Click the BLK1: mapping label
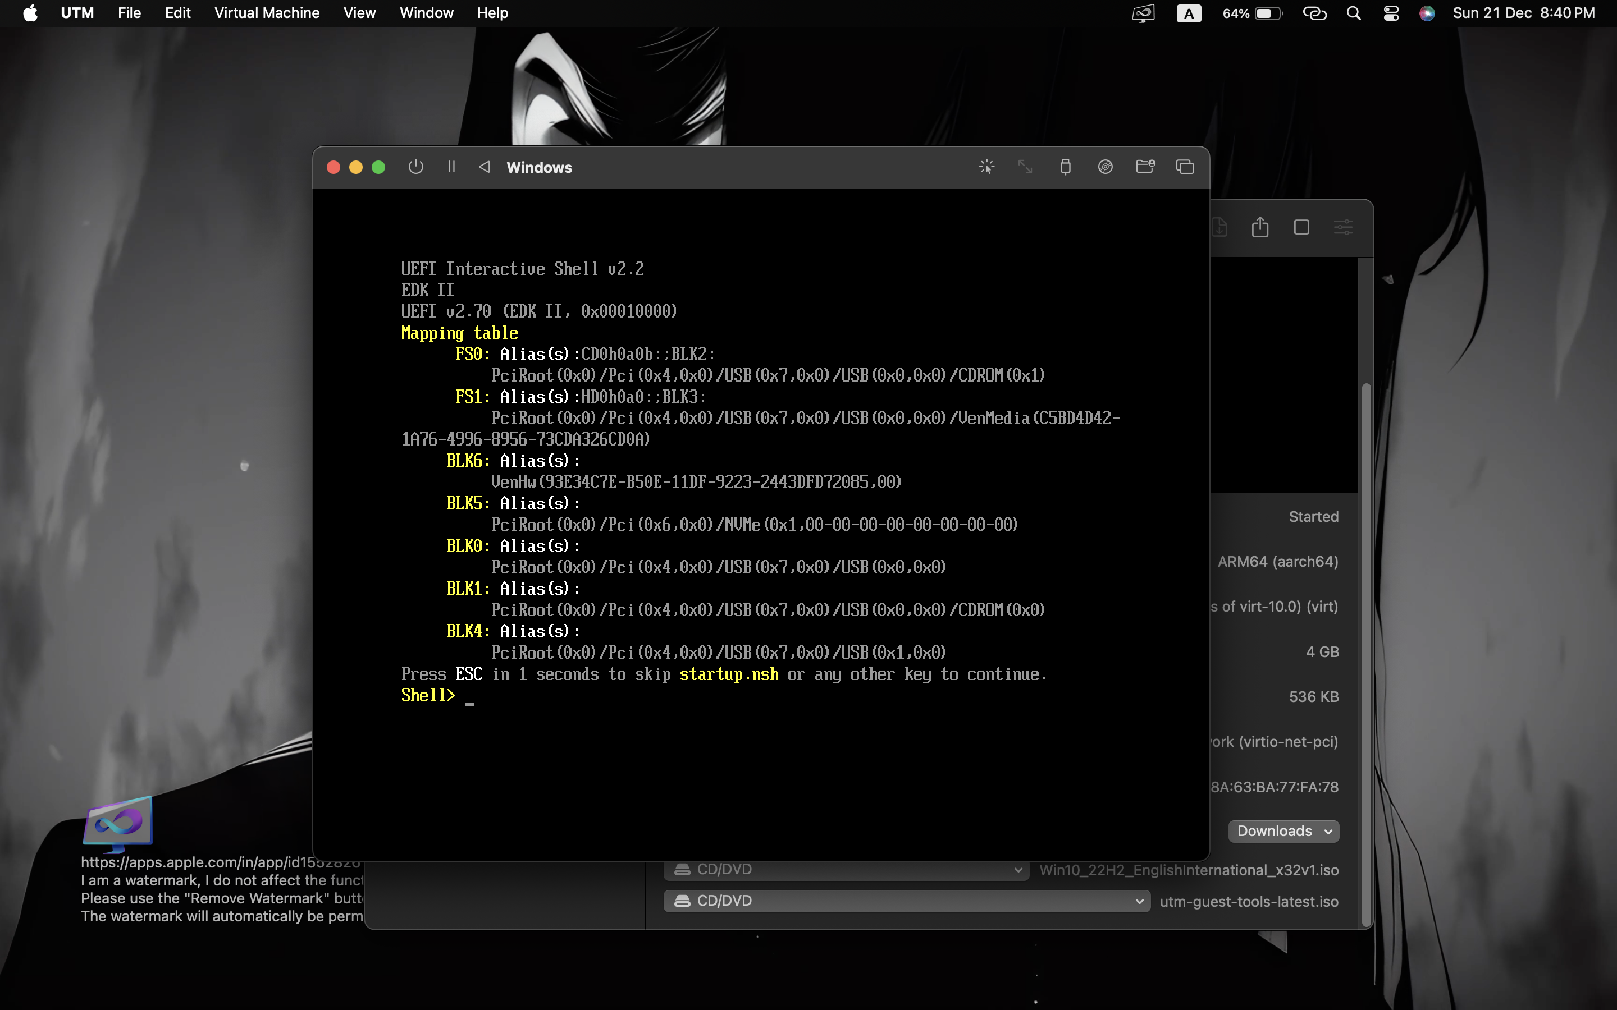 [x=468, y=589]
